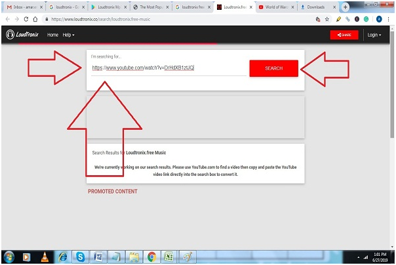The width and height of the screenshot is (396, 265).
Task: Open Microsoft Excel from taskbar
Action: click(x=168, y=257)
